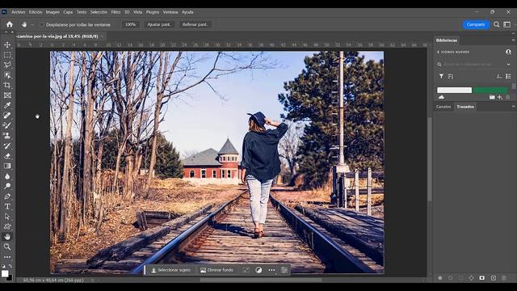The image size is (517, 291).
Task: Open the Imagen menu
Action: click(53, 12)
